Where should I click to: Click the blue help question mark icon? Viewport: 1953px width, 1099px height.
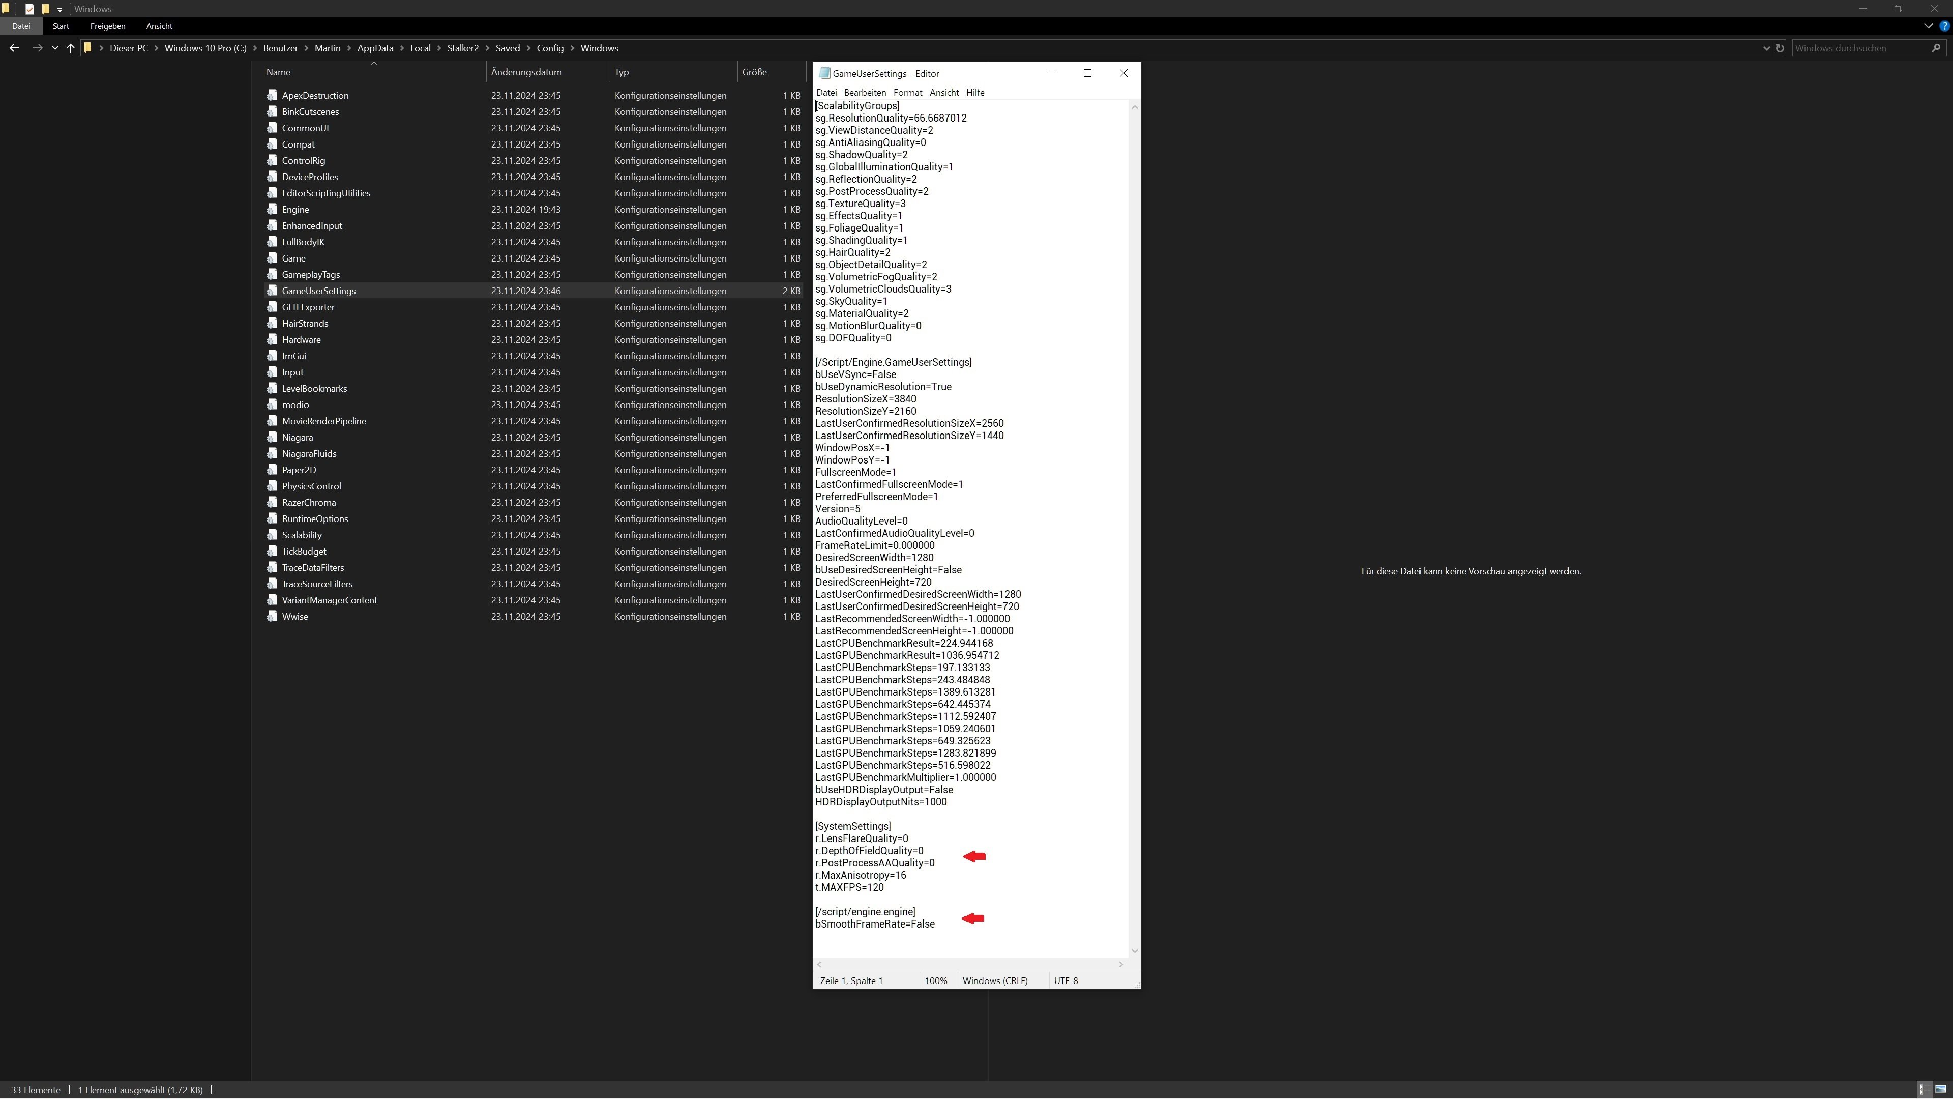click(x=1945, y=26)
